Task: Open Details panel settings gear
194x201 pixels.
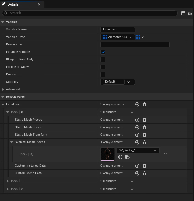Action: click(190, 13)
